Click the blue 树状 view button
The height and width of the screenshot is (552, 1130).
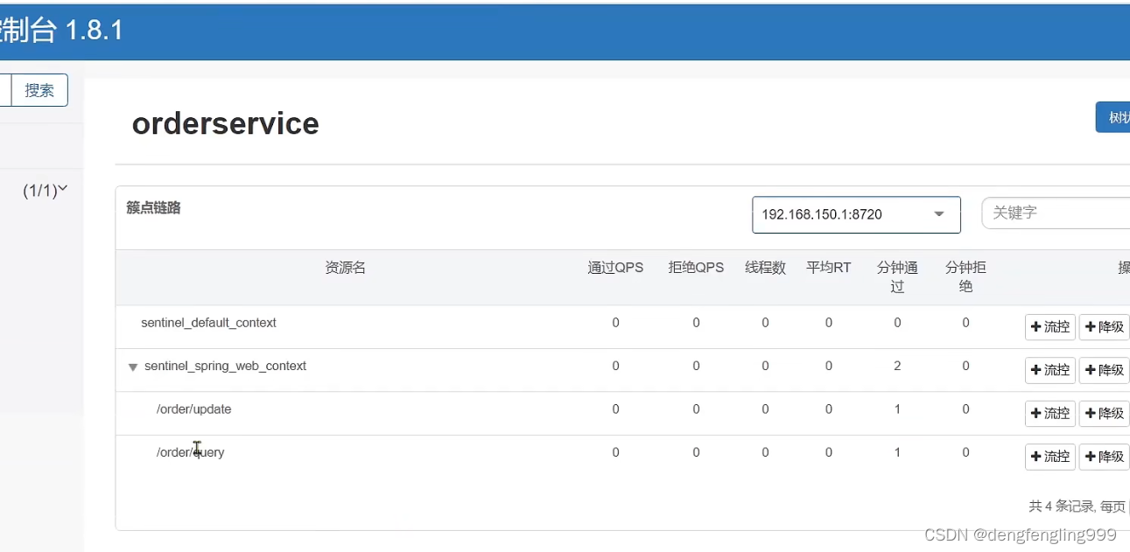click(1113, 117)
